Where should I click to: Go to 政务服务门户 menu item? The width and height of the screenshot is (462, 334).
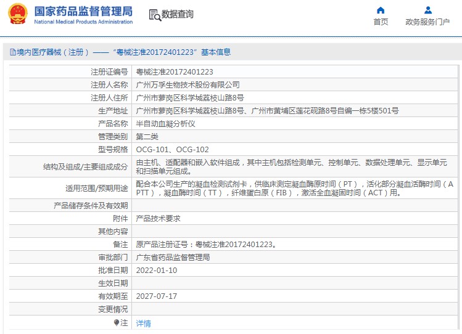pos(427,22)
